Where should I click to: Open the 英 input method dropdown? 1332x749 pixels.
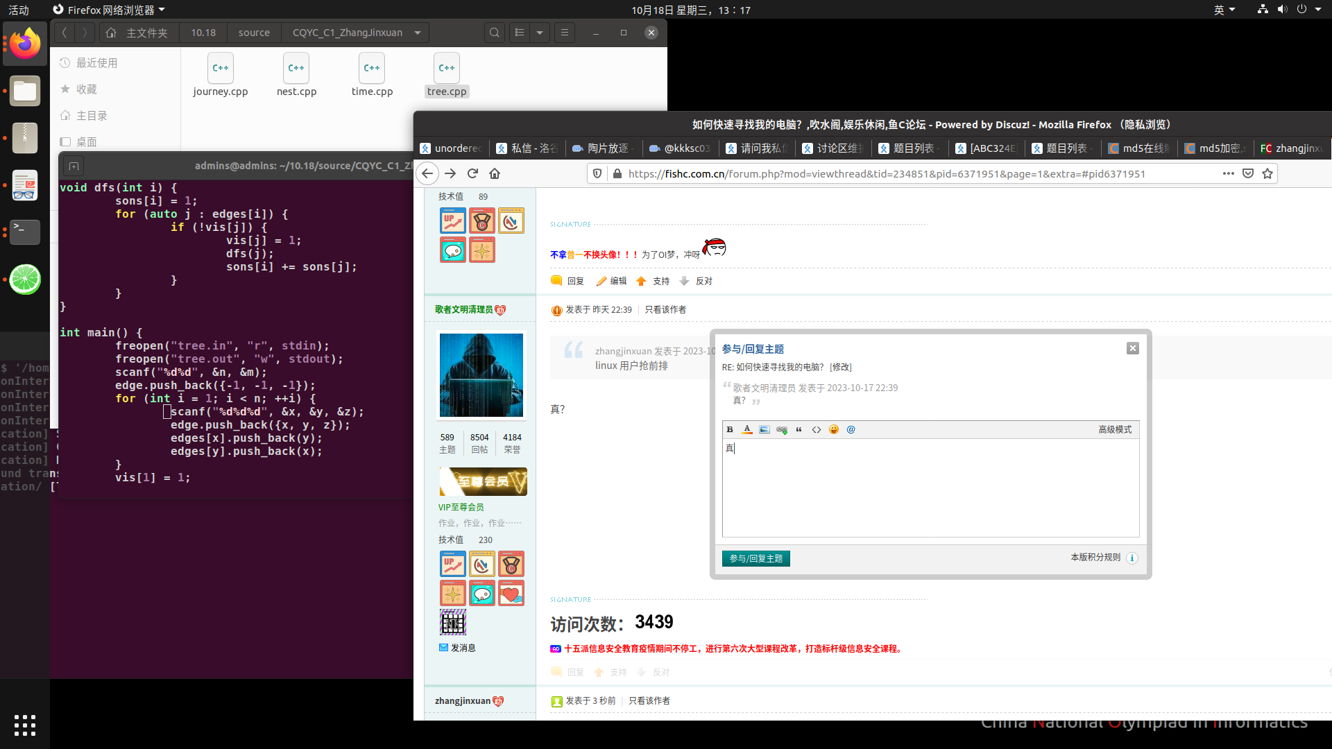[1224, 10]
